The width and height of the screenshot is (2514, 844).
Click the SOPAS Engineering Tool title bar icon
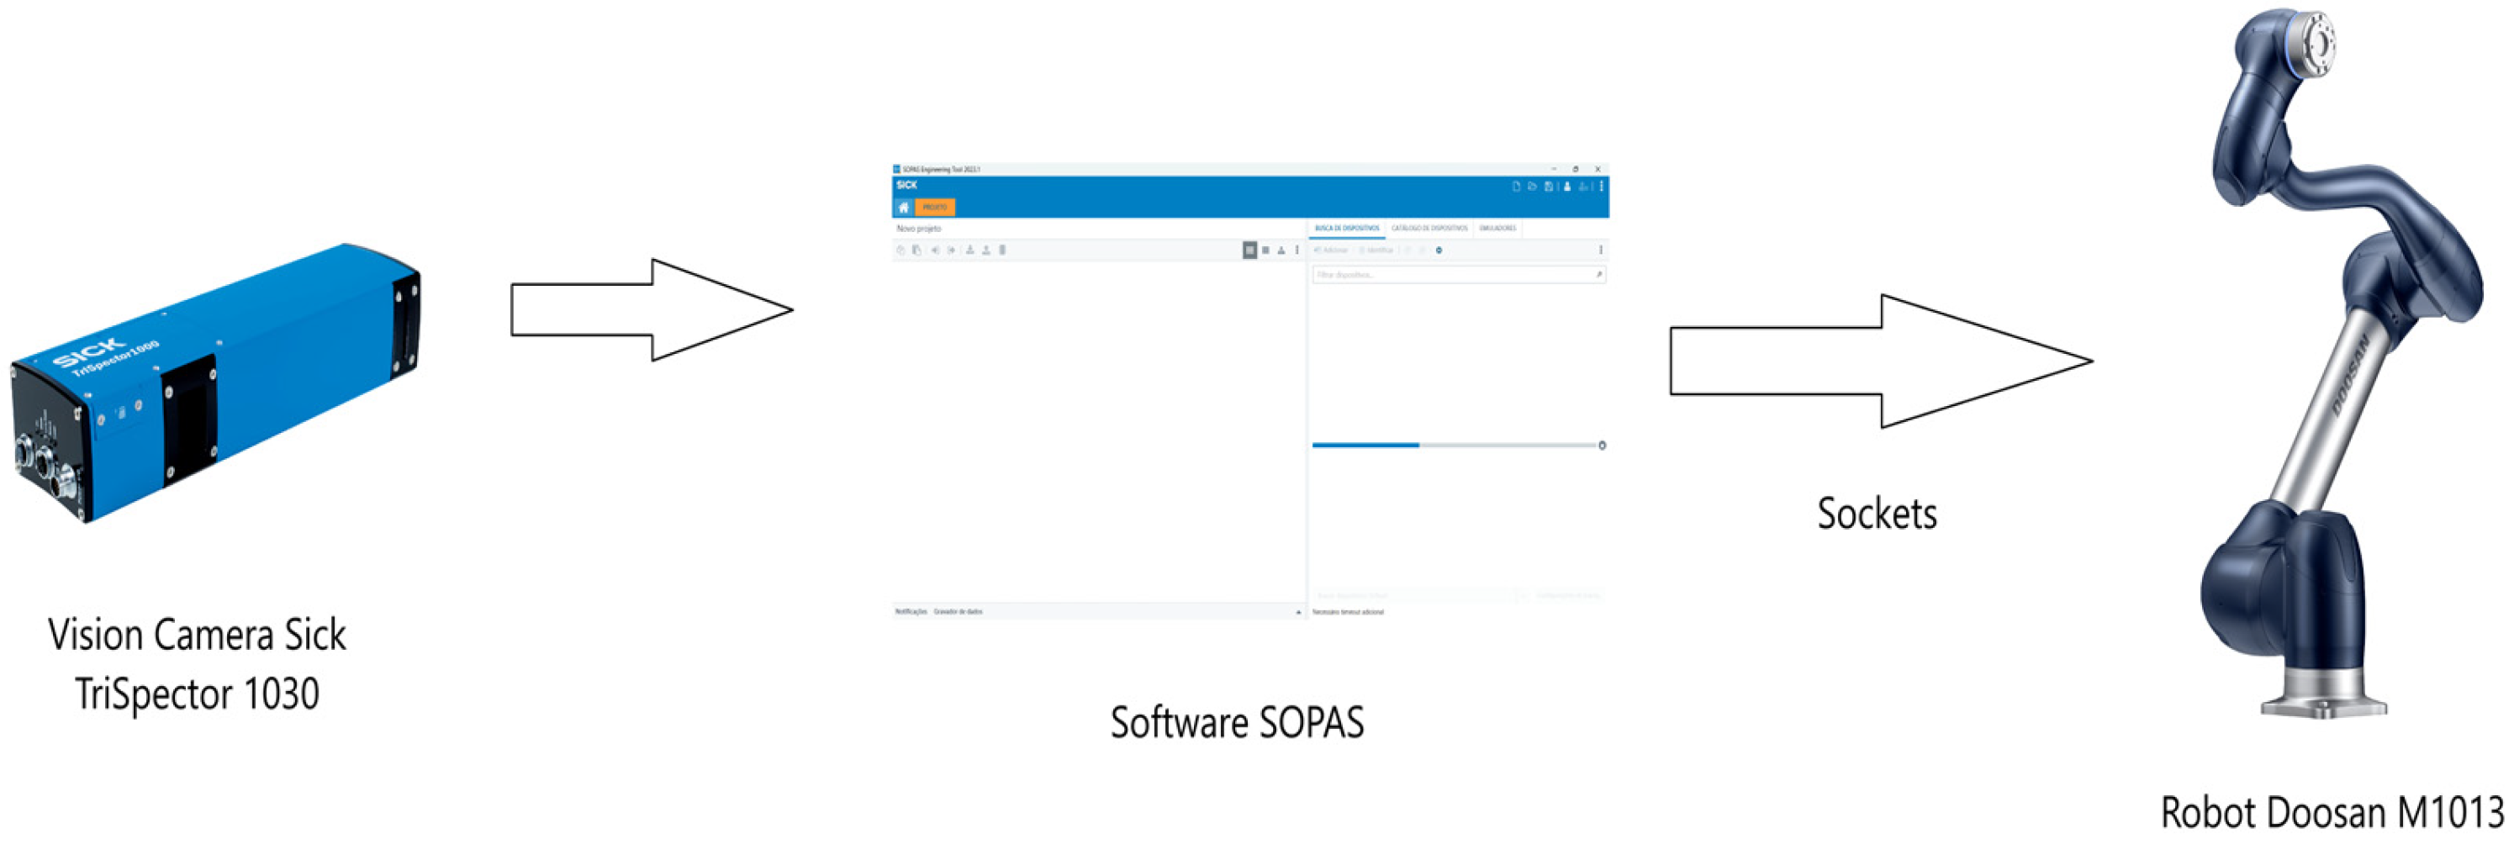coord(897,169)
